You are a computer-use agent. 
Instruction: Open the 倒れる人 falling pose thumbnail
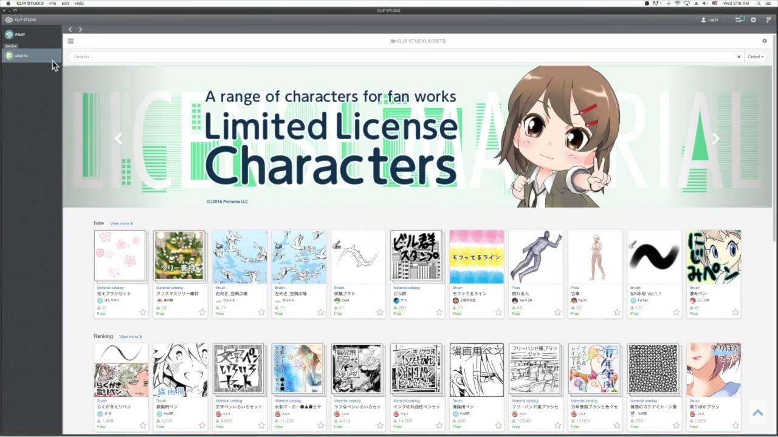(535, 256)
